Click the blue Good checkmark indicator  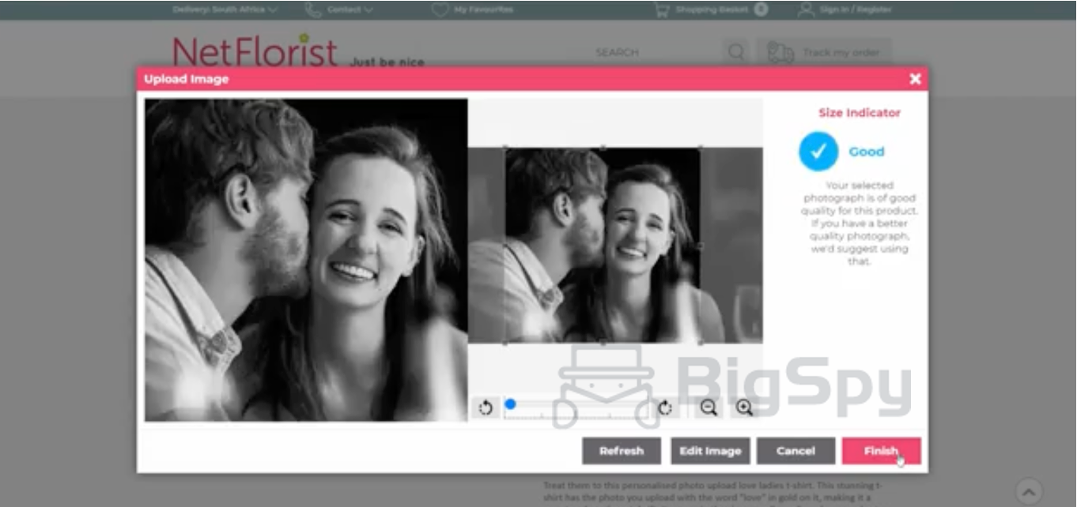coord(818,152)
